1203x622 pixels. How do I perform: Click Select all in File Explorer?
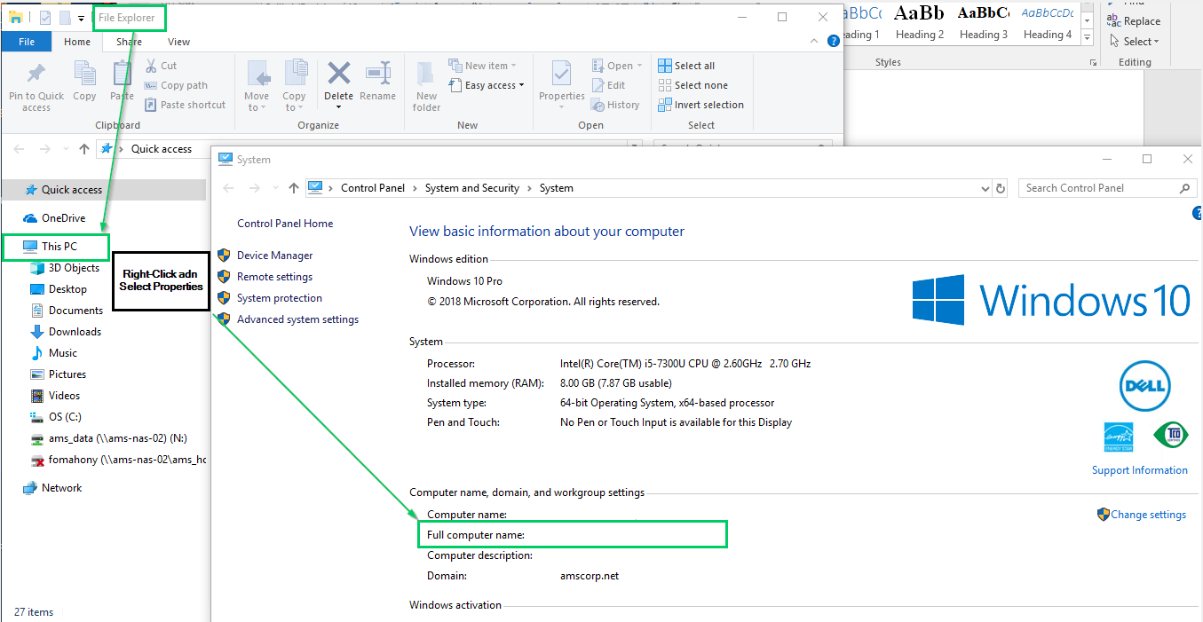click(x=686, y=66)
